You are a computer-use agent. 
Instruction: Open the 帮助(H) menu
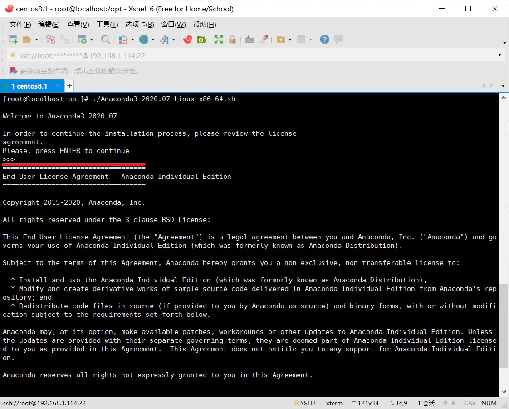205,25
